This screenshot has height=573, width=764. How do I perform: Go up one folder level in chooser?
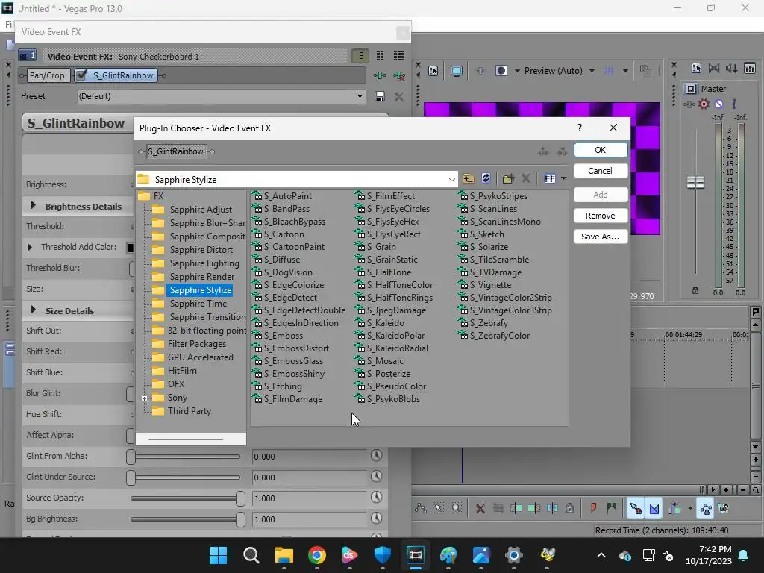[469, 179]
